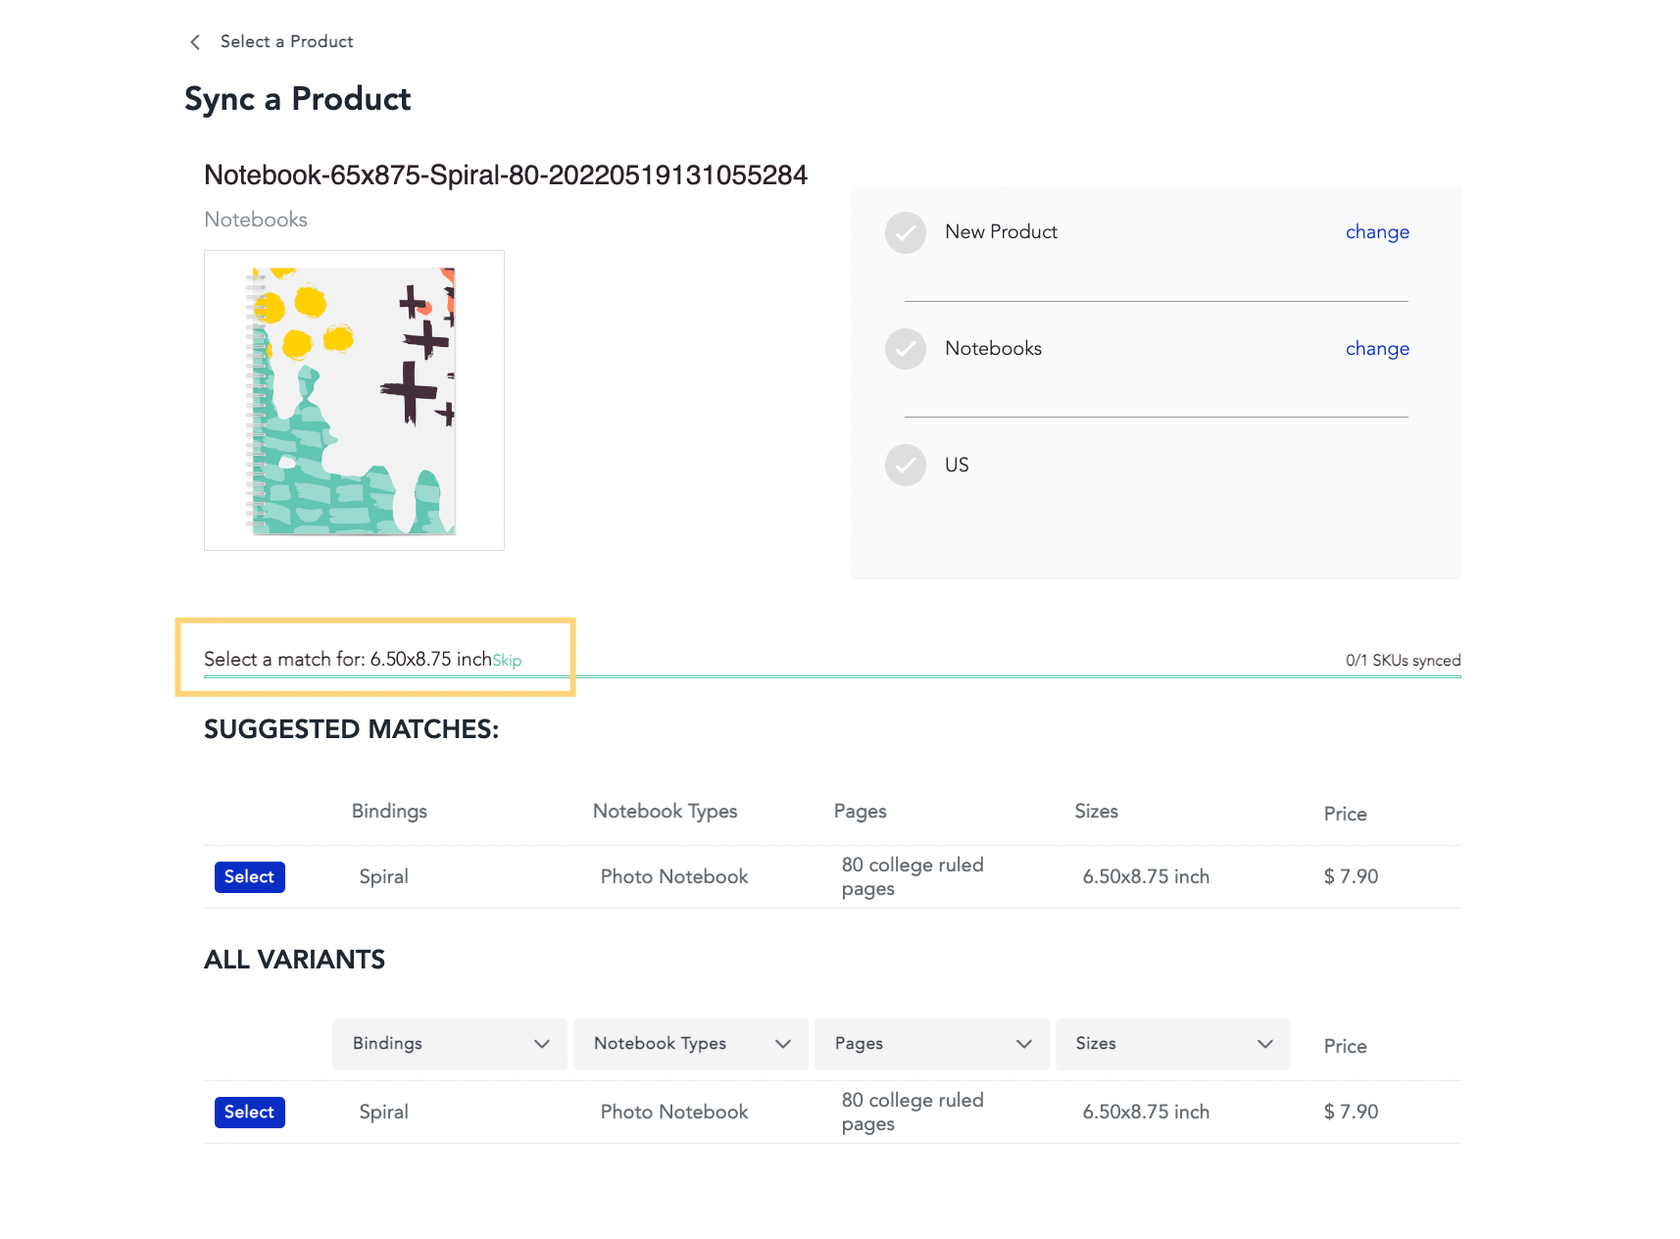Click the back arrow beside Select a Product
Image resolution: width=1680 pixels, height=1239 pixels.
195,41
